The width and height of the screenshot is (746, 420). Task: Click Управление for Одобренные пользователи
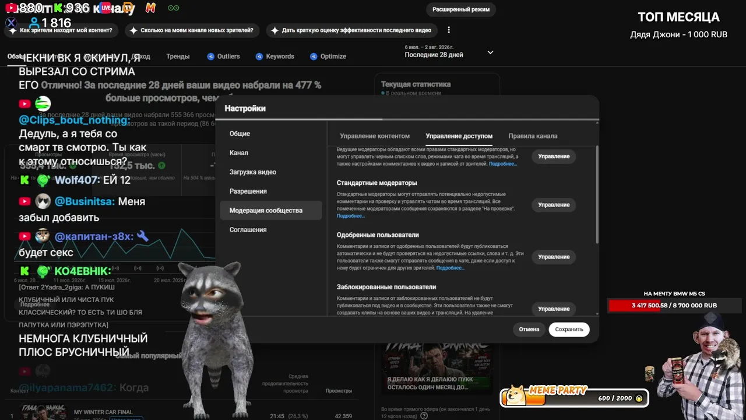coord(554,257)
